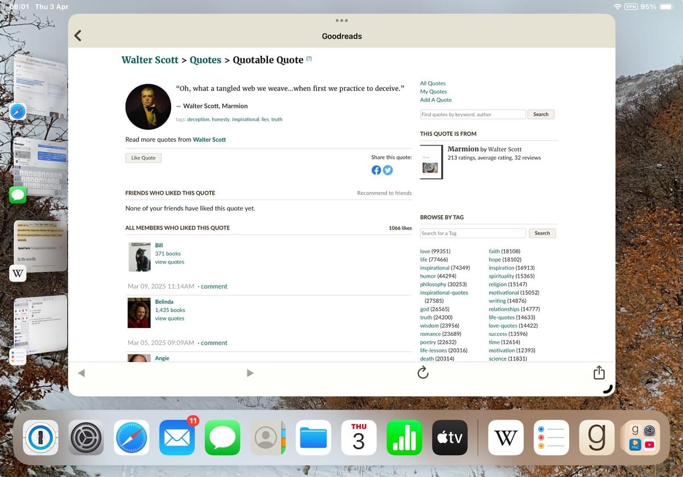Go forward with the right arrow
683x477 pixels.
[250, 373]
